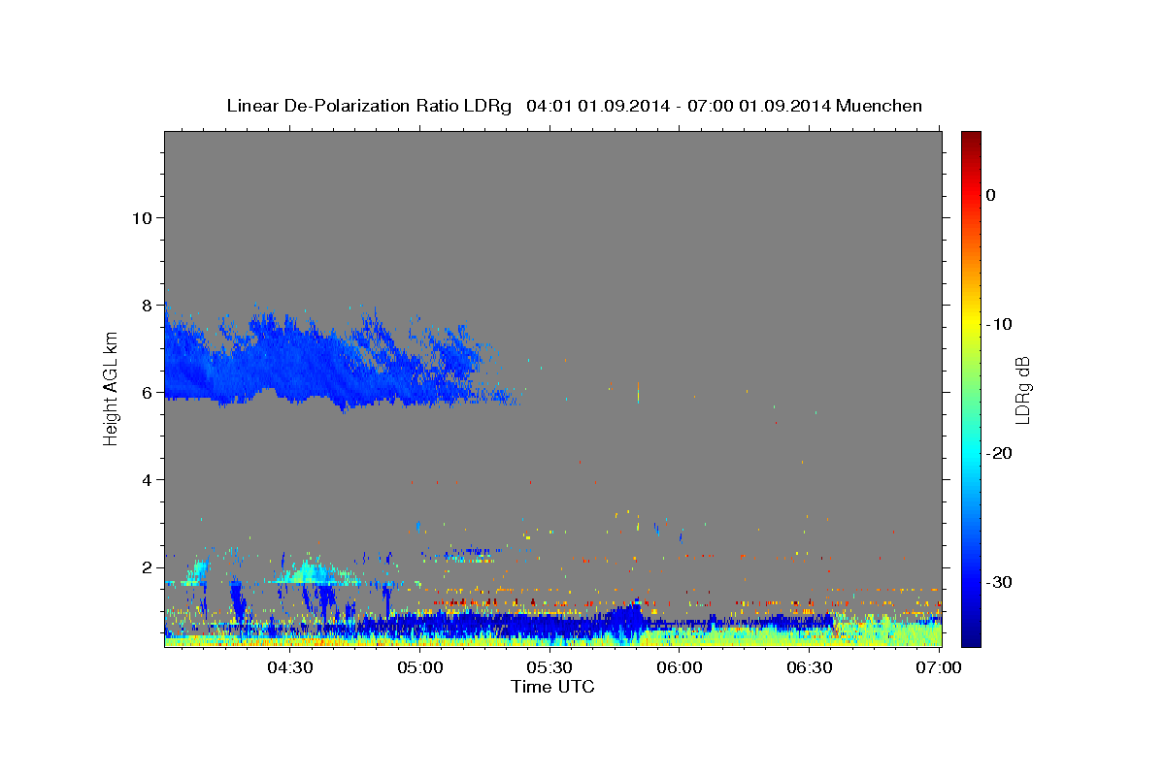Click the height tick label 10
The image size is (1165, 776).
pos(142,218)
